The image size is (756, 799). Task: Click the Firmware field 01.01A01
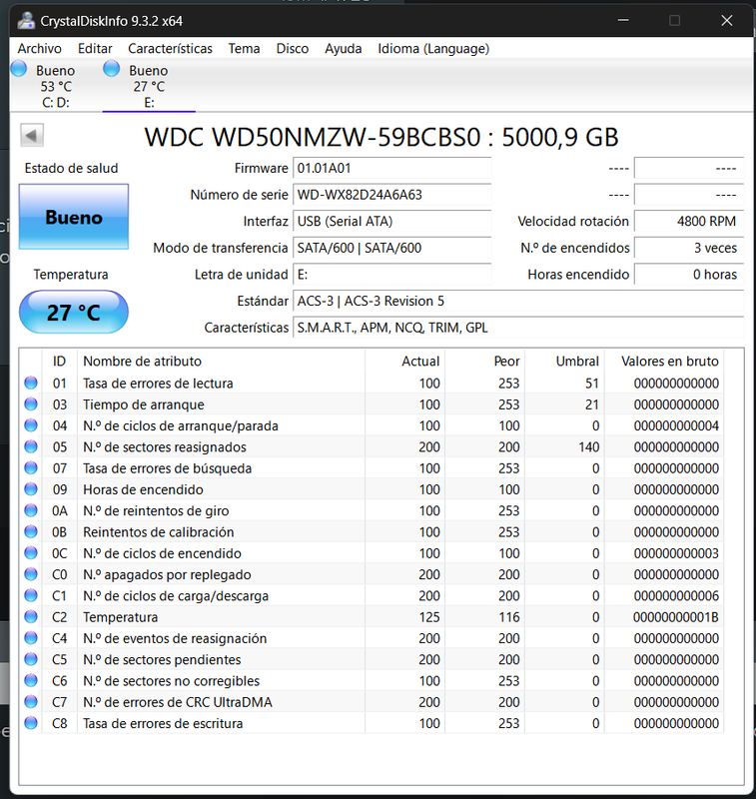[391, 168]
